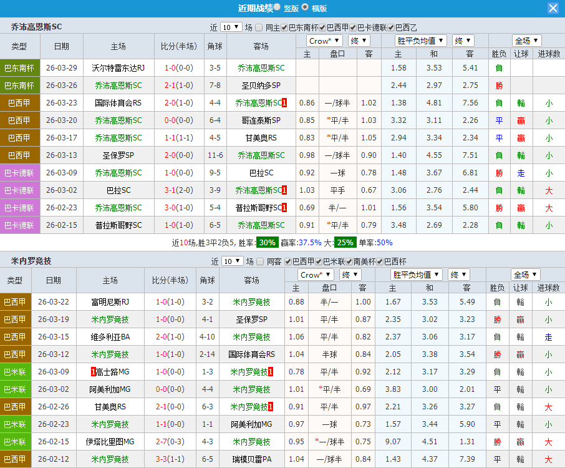Click the blue 走 icon in 巴卡德联 row
565x468 pixels.
point(521,173)
